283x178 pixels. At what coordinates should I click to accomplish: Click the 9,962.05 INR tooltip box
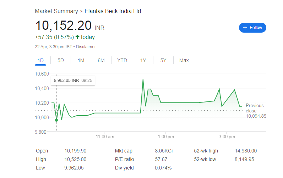click(x=73, y=80)
